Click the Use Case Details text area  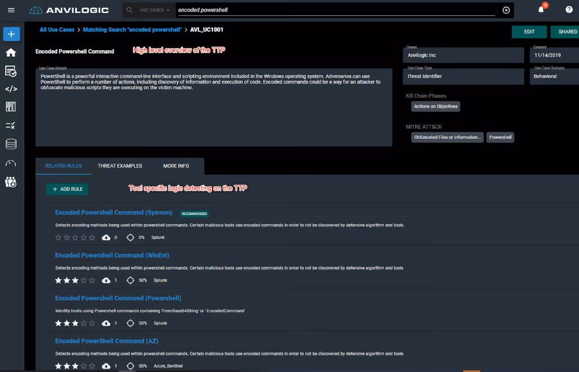(x=214, y=107)
